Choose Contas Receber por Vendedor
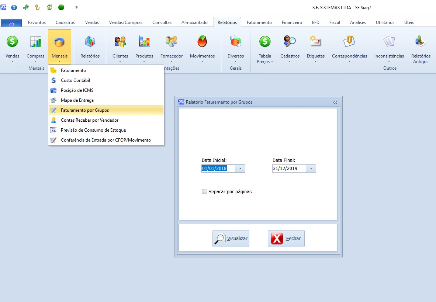Viewport: 436px width, 302px height. pos(90,120)
